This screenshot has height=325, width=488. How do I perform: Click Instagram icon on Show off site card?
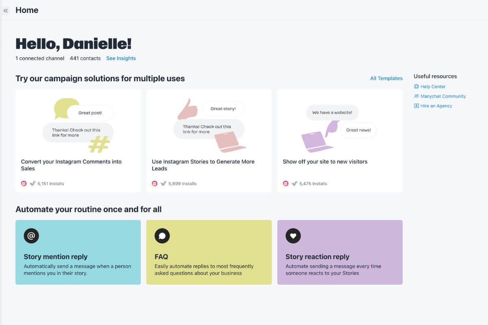pyautogui.click(x=285, y=184)
